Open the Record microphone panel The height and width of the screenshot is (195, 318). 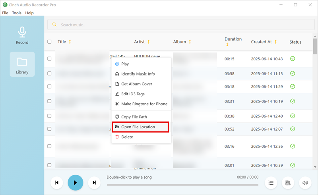22,36
